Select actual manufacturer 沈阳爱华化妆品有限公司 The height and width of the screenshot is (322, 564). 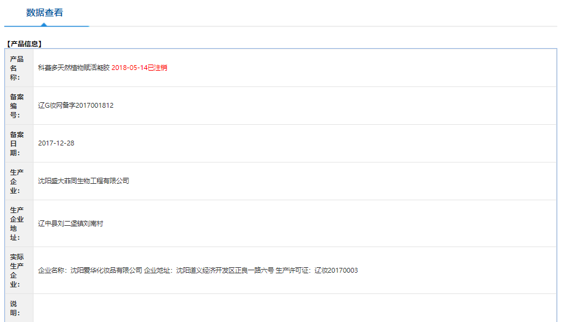click(106, 270)
